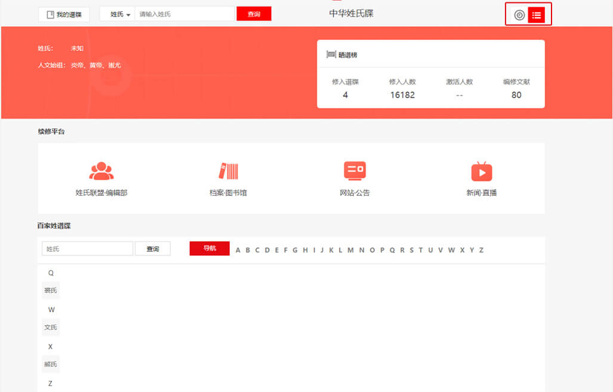Image resolution: width=613 pixels, height=392 pixels.
Task: Click the 姓氏 filter input in 百家姓谱牒
Action: tap(87, 249)
